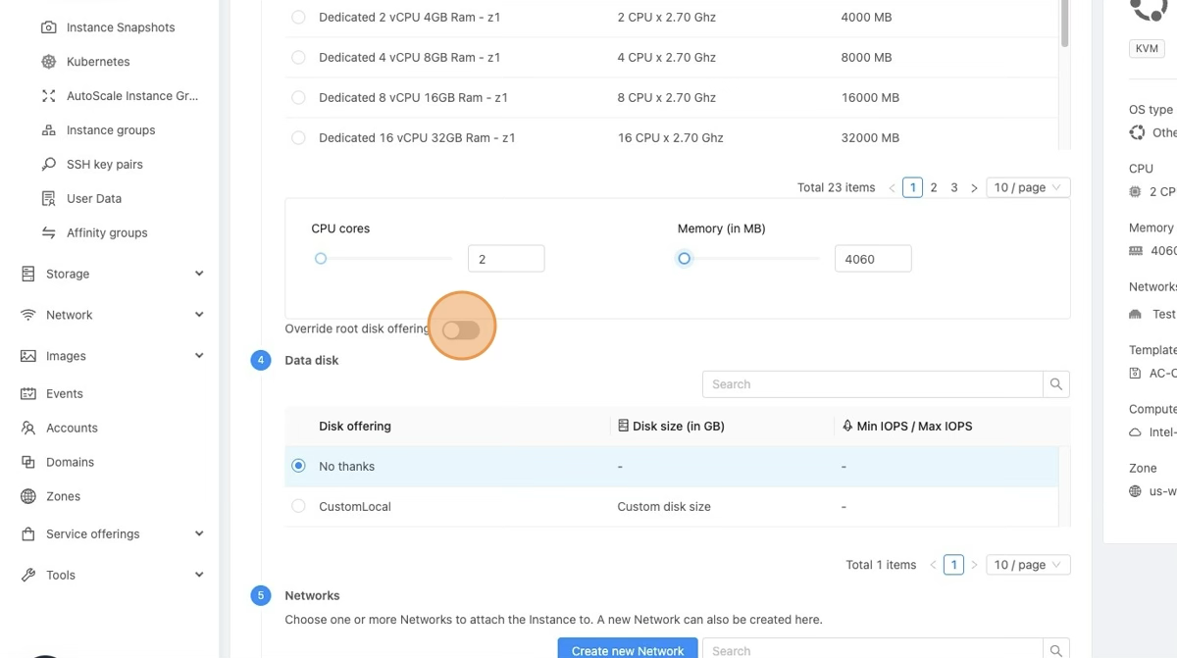This screenshot has width=1177, height=658.
Task: Expand the Service offerings section
Action: (x=112, y=534)
